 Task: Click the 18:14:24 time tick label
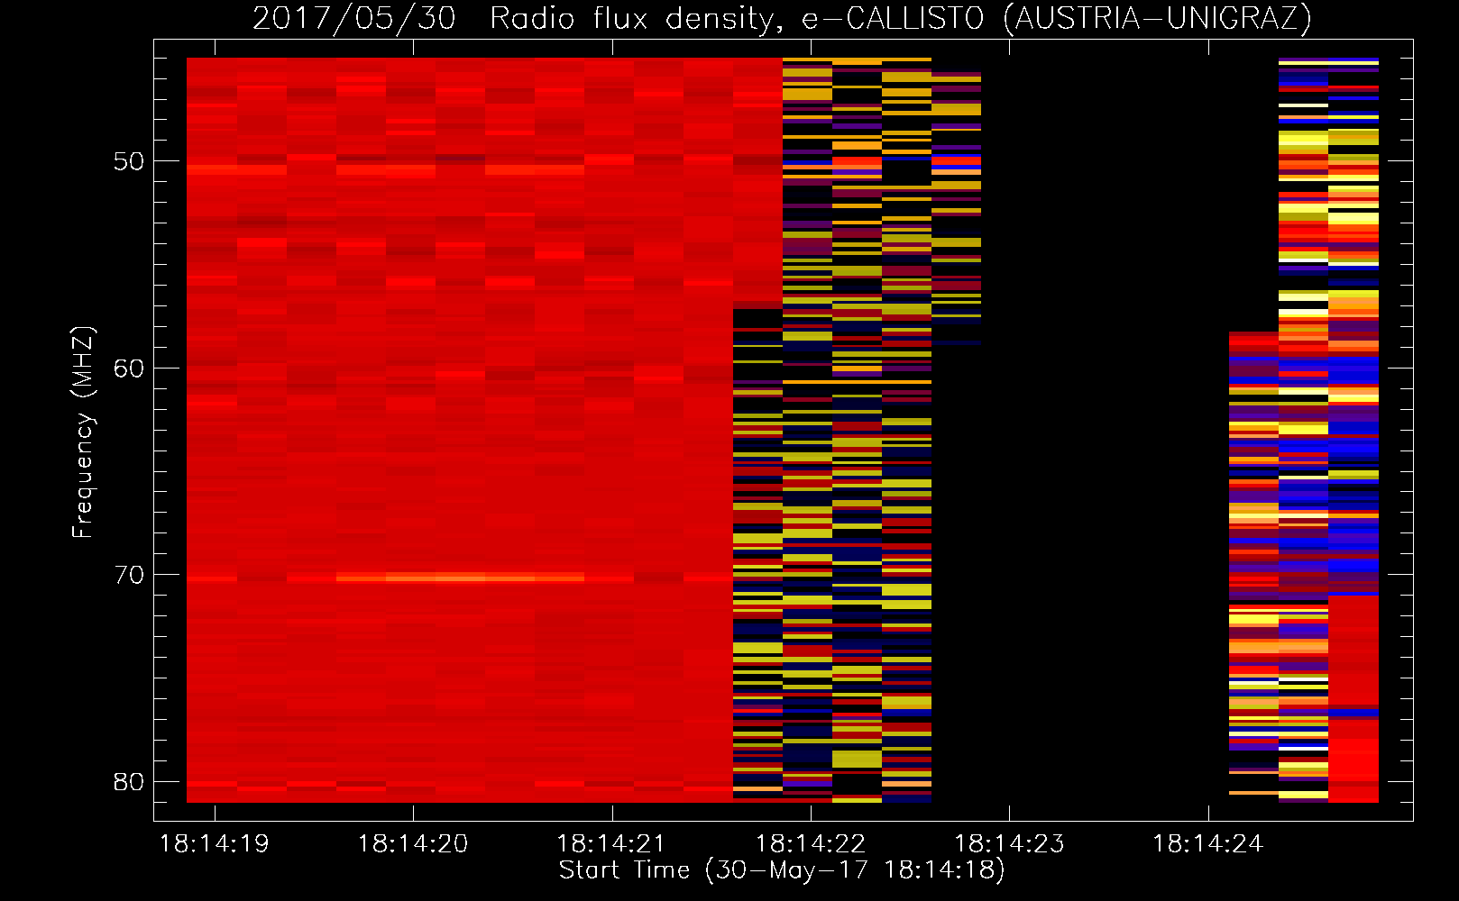(1208, 844)
